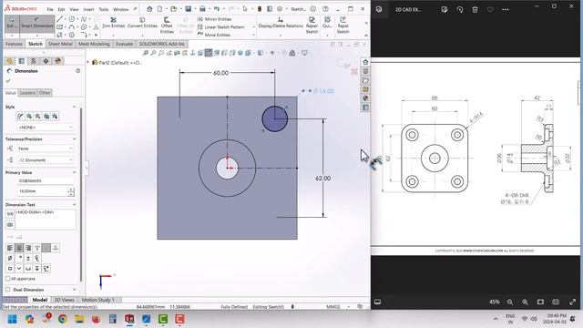Click the Photos edit image icon
Image resolution: width=583 pixels, height=328 pixels.
445,10
